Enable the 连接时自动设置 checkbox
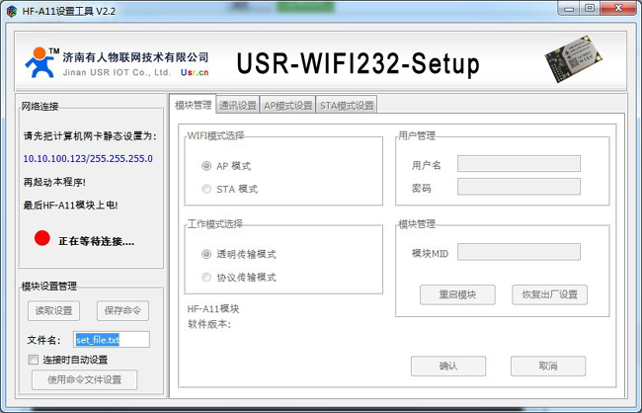The image size is (642, 413). pos(34,360)
